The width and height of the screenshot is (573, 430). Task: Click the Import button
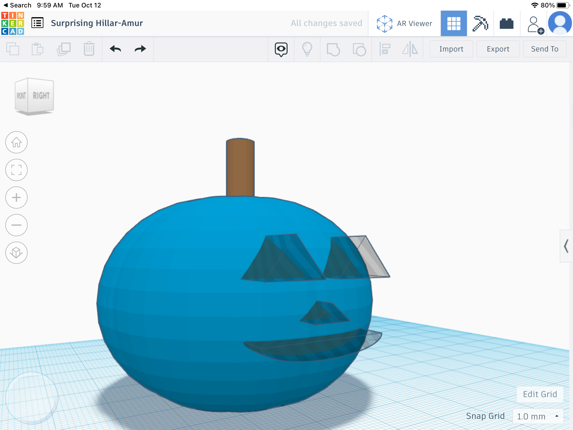[451, 49]
